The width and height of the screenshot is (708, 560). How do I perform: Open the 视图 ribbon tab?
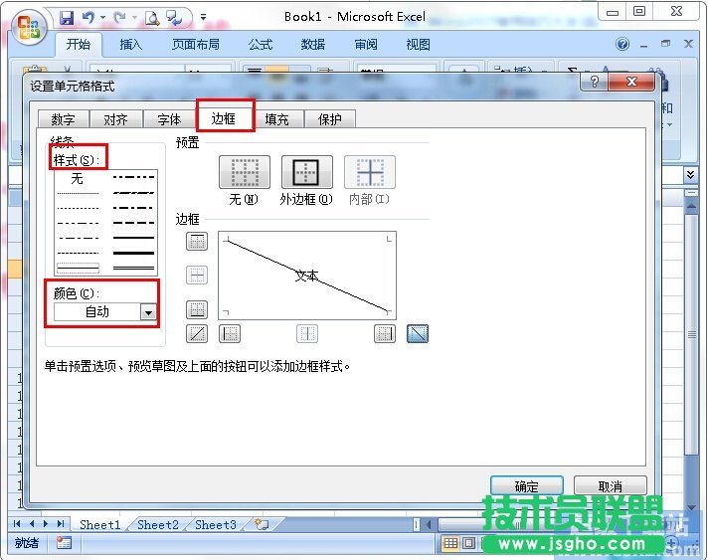[x=419, y=44]
